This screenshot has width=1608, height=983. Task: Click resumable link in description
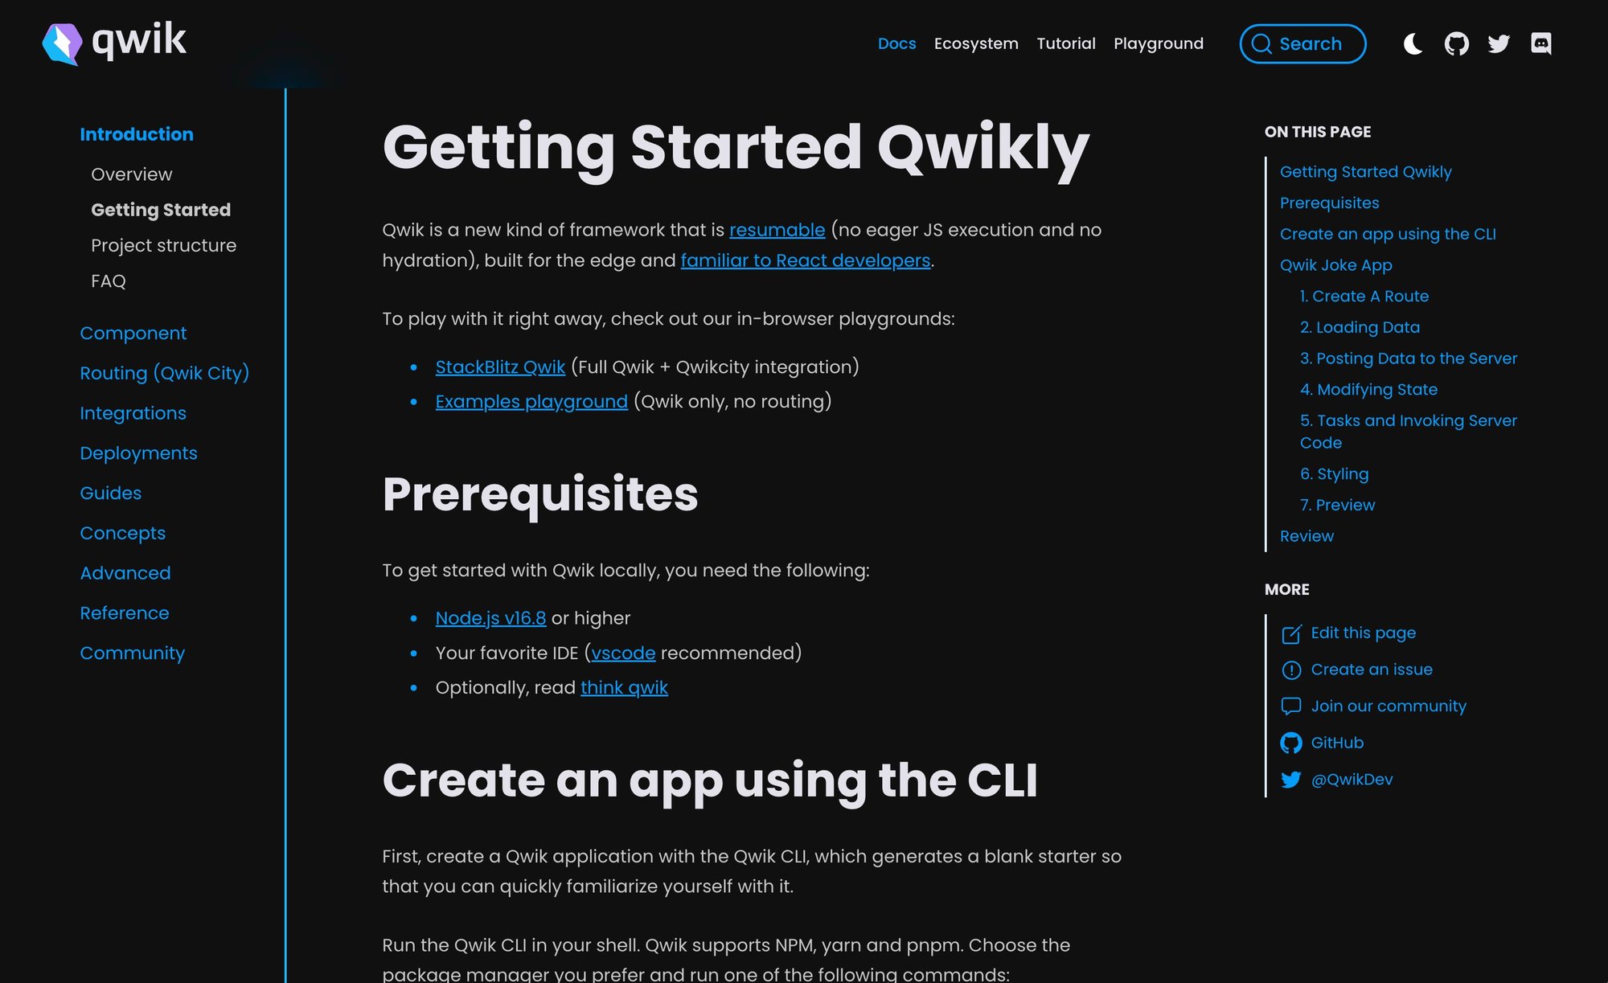point(777,230)
